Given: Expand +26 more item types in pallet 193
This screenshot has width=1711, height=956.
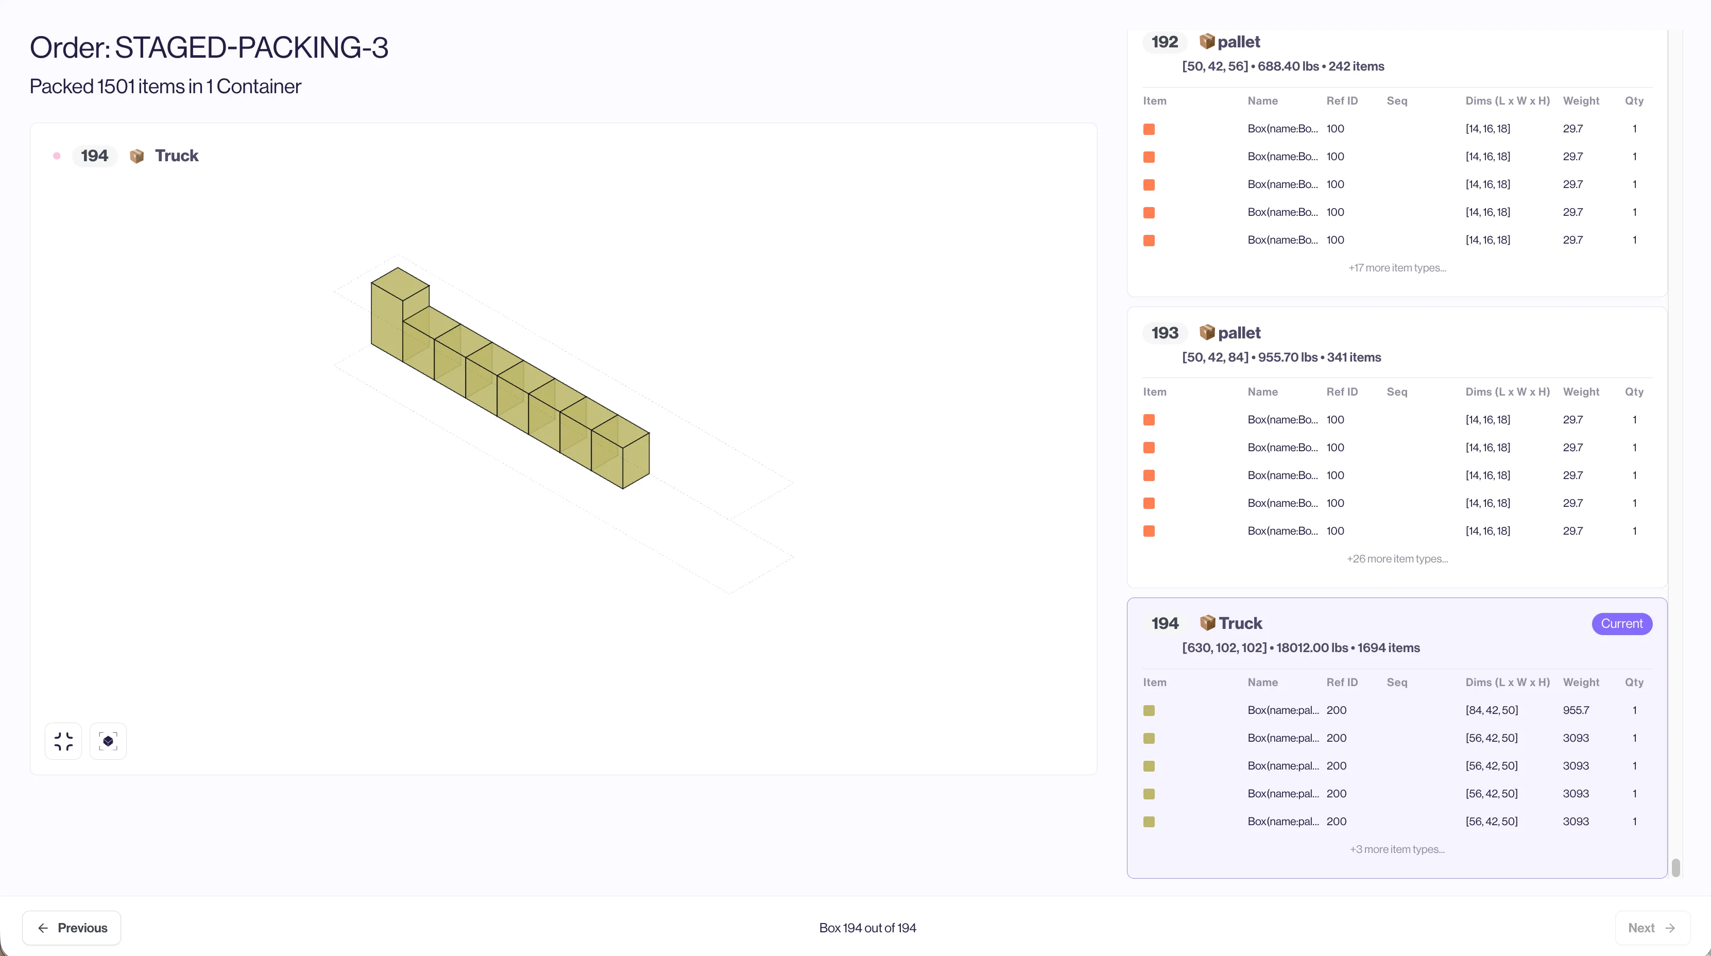Looking at the screenshot, I should [1397, 559].
